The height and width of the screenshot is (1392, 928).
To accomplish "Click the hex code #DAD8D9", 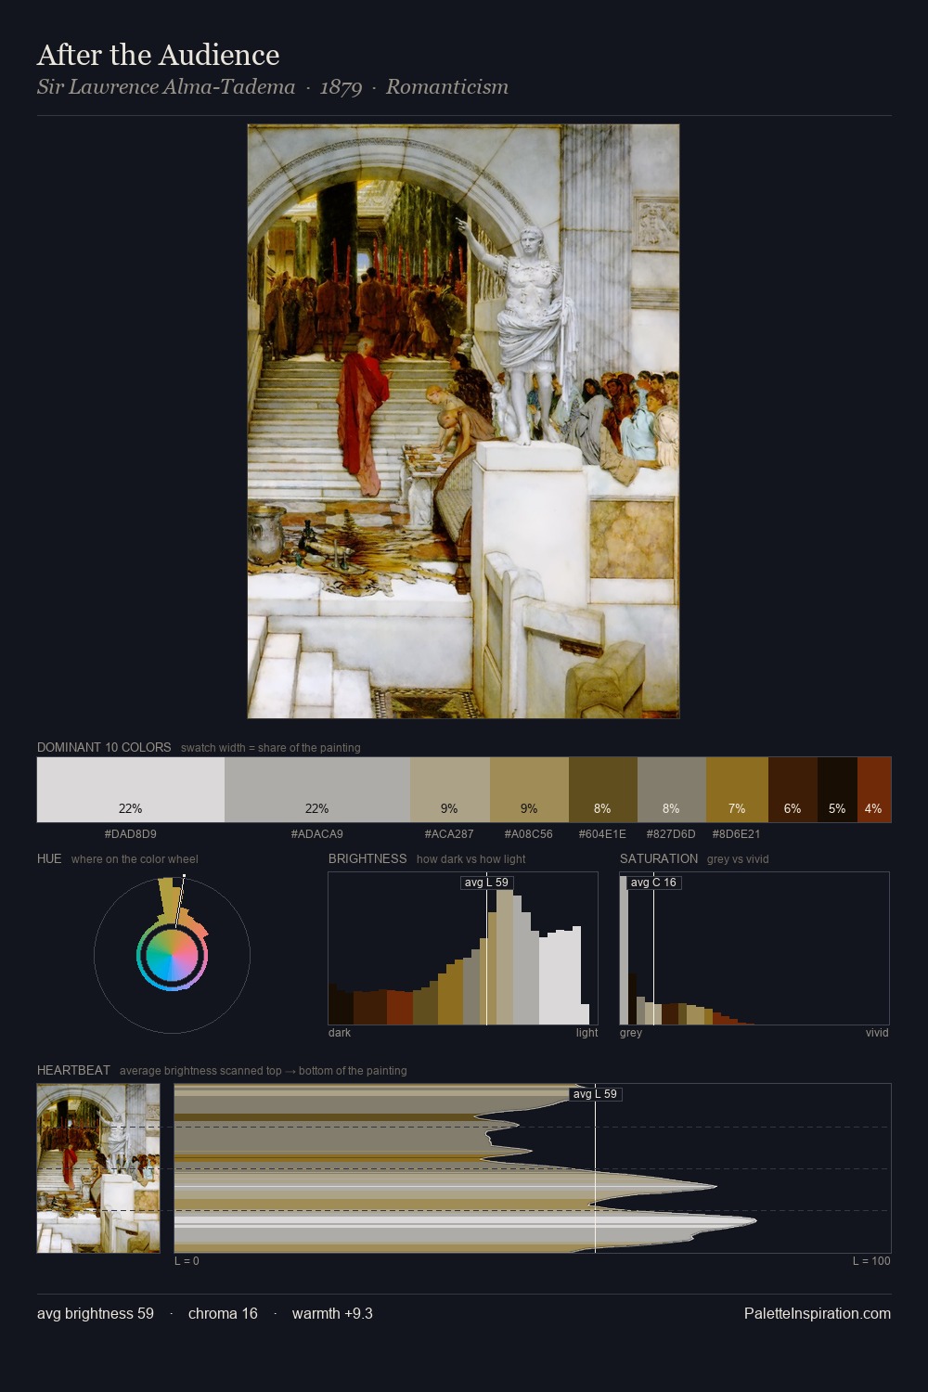I will [x=131, y=834].
